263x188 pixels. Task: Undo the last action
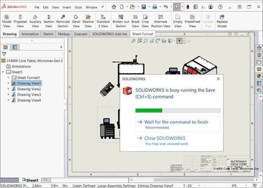coord(166,7)
